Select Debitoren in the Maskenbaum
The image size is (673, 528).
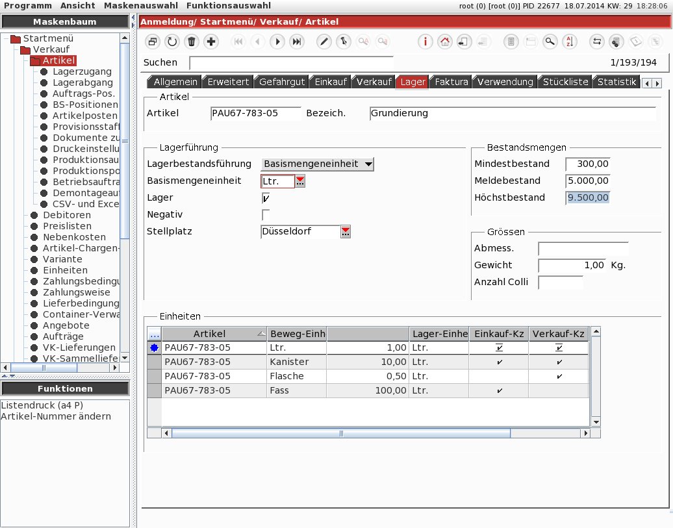[x=66, y=215]
